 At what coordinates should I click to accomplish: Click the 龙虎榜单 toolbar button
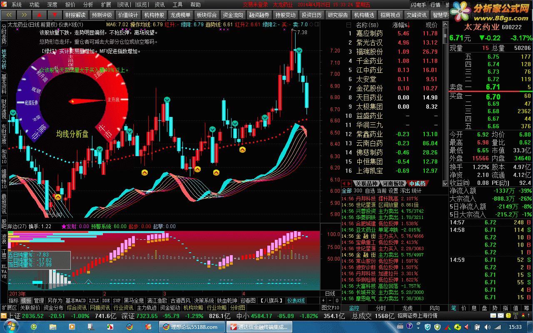pos(181,15)
